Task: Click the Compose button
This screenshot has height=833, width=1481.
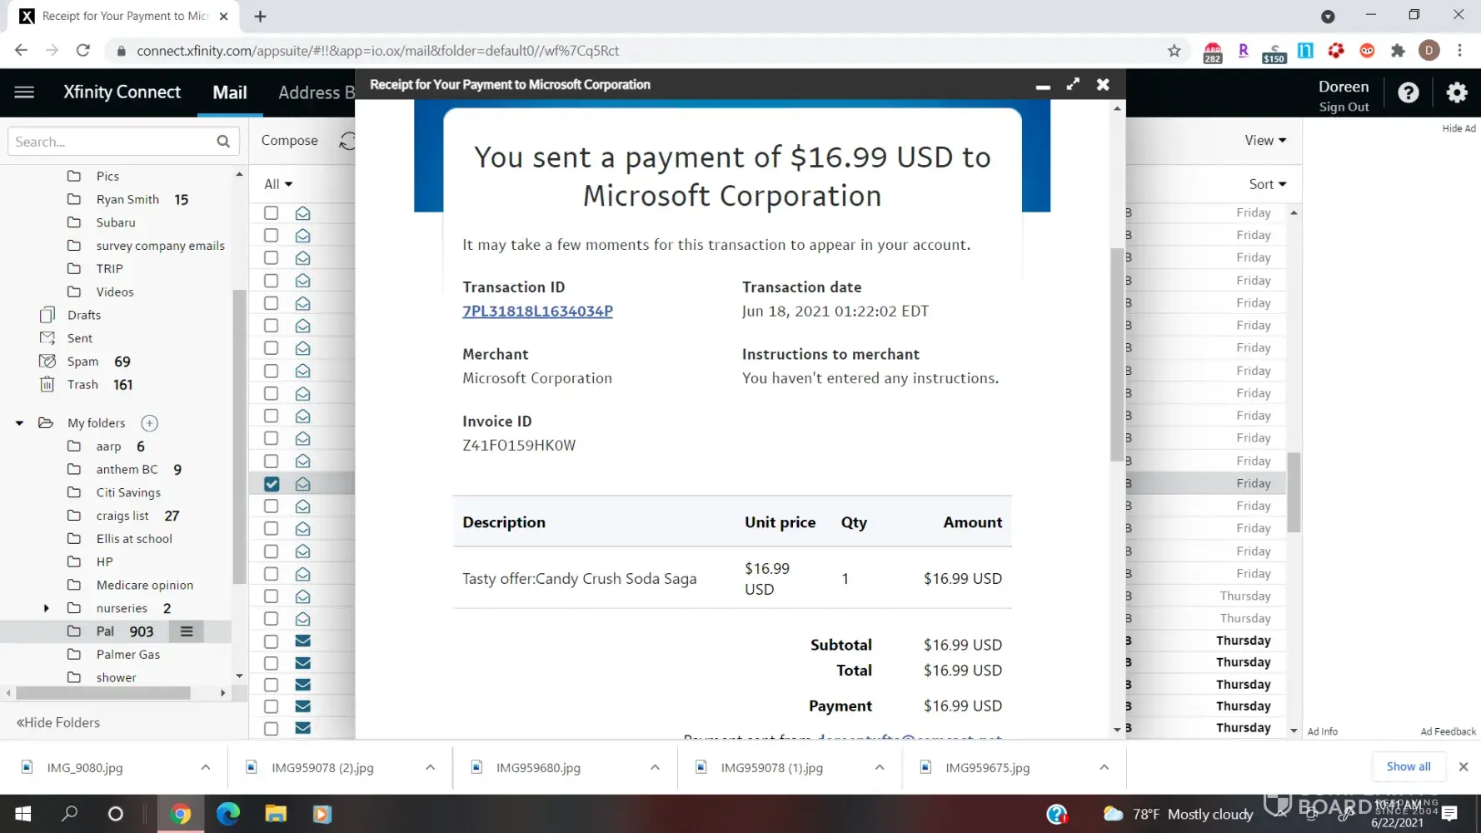Action: 289,141
